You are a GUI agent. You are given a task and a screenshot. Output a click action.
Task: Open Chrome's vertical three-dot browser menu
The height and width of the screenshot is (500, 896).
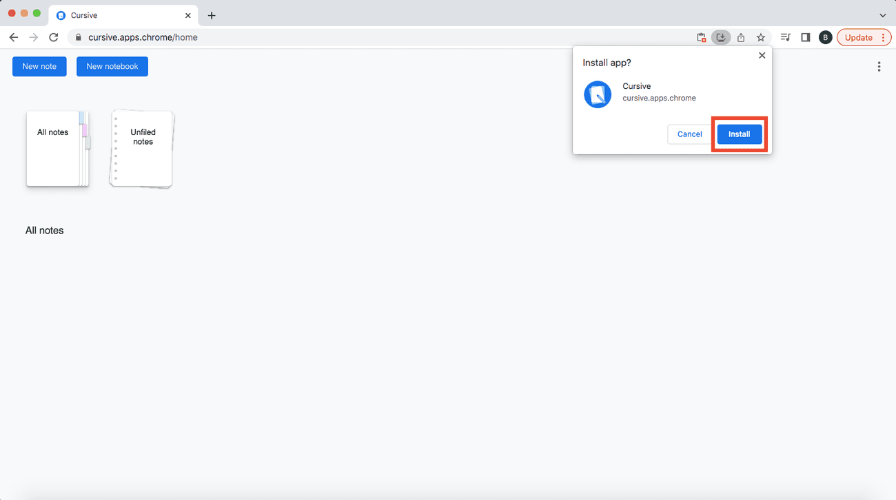883,37
